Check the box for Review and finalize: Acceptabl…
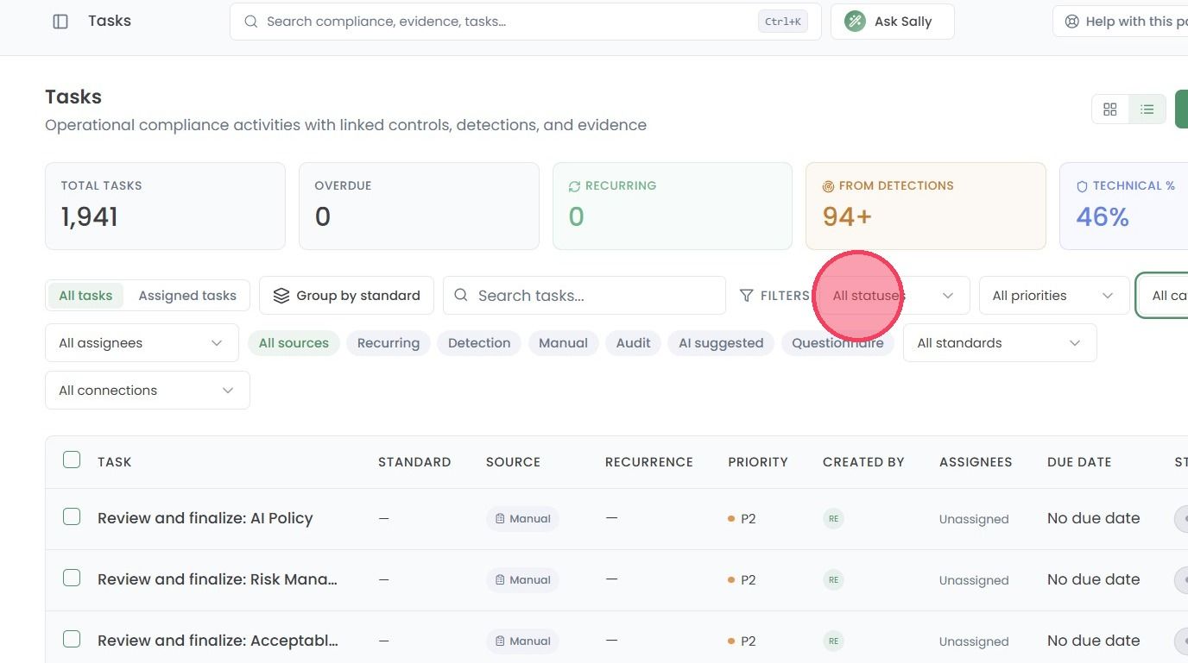The image size is (1188, 663). 72,640
